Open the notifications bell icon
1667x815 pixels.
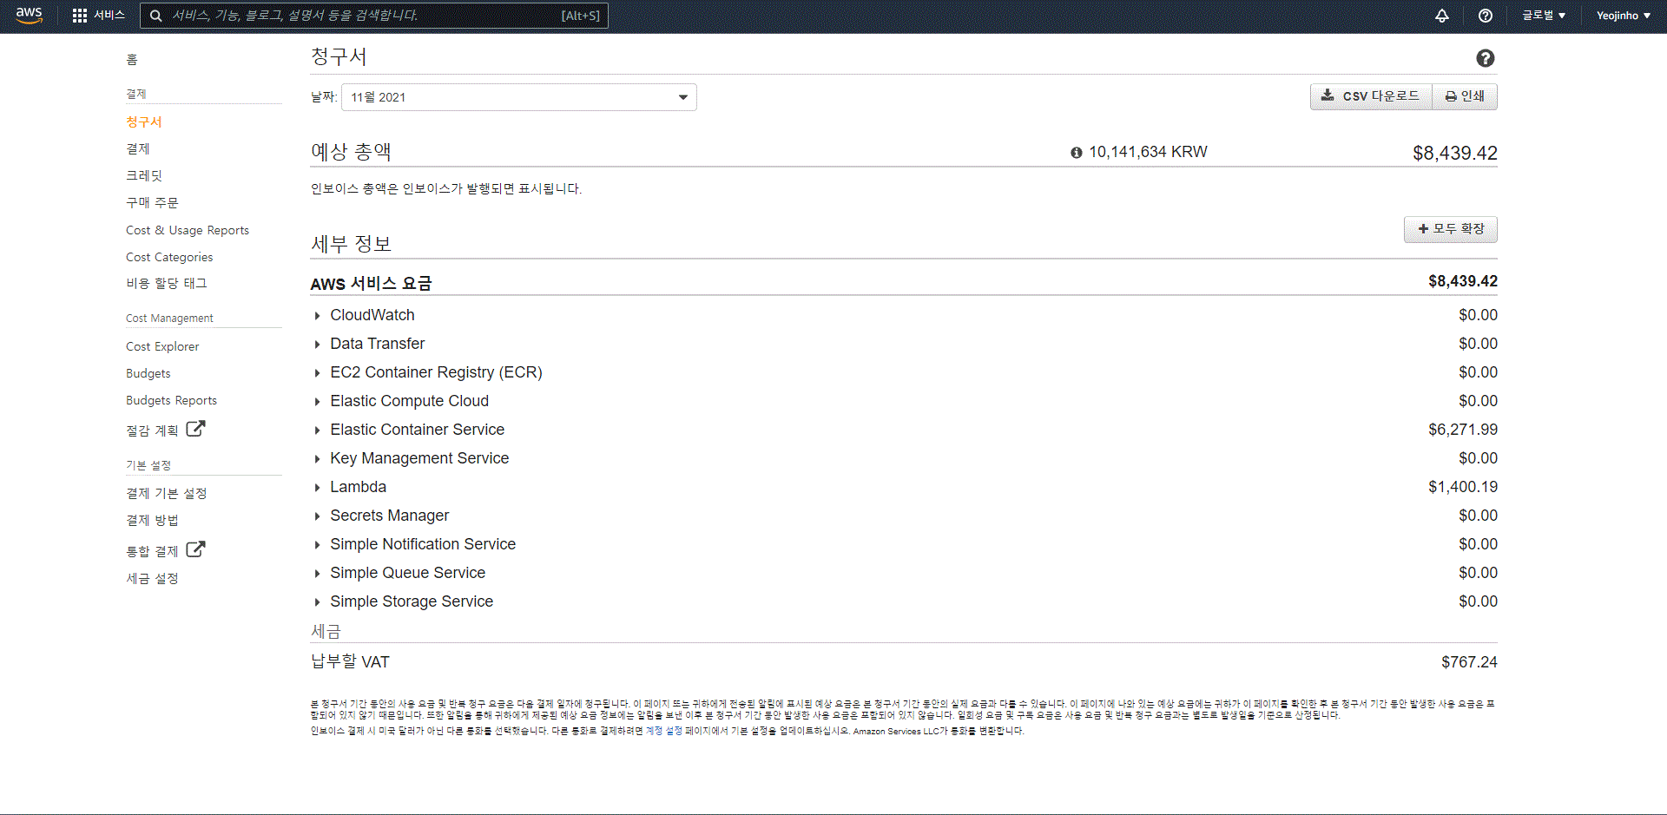point(1442,16)
